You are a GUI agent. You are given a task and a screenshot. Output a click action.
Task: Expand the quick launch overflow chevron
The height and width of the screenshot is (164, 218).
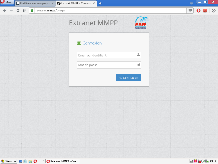[x=43, y=160]
